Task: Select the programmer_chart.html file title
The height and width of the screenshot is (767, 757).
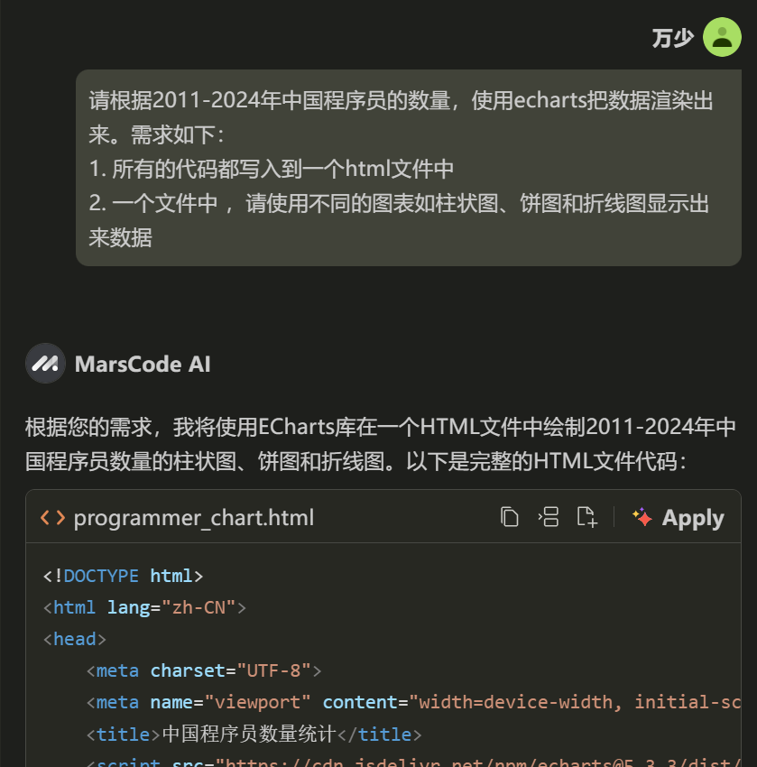Action: 194,518
